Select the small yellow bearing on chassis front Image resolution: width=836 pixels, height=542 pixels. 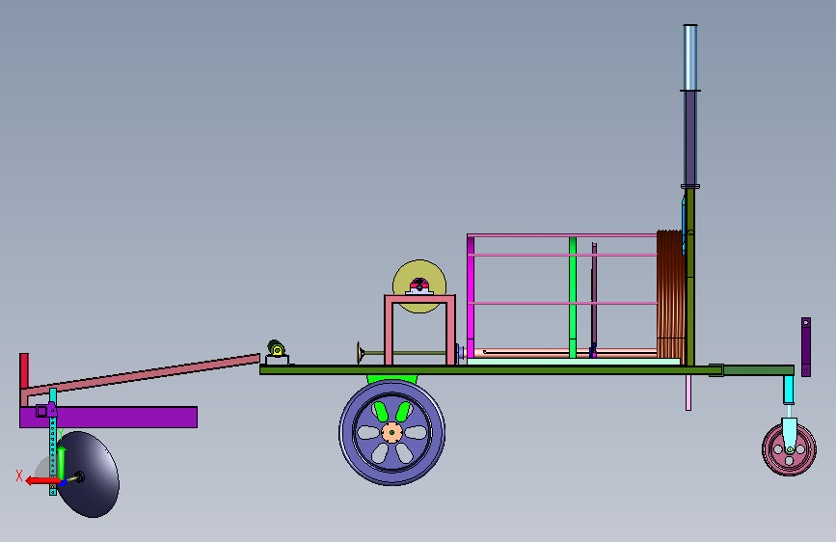[276, 349]
